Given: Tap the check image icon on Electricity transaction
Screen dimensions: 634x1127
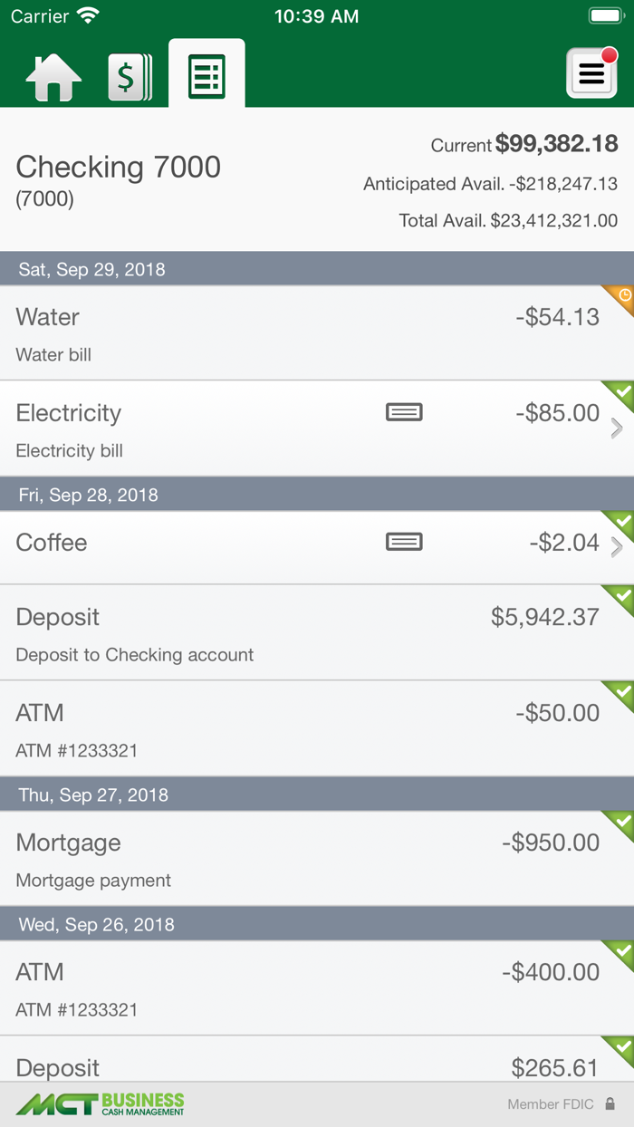Looking at the screenshot, I should coord(404,411).
